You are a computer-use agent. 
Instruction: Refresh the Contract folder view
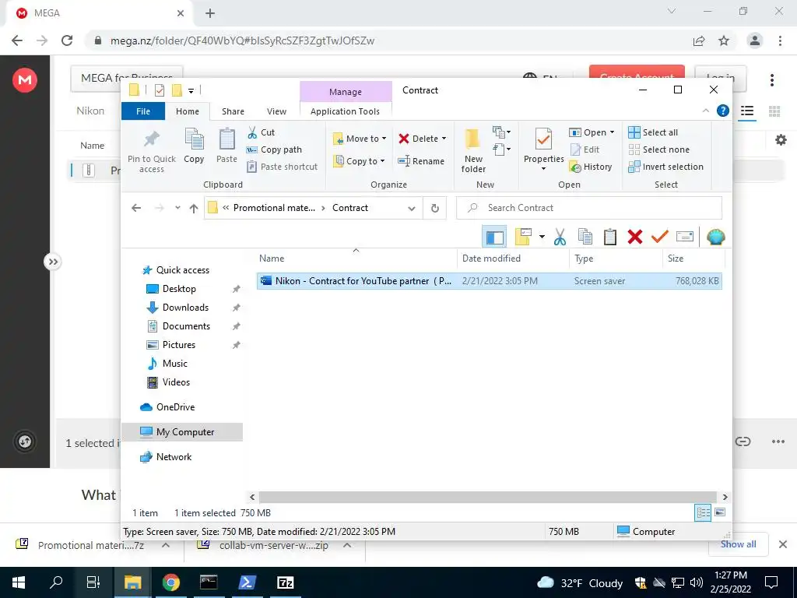click(435, 208)
